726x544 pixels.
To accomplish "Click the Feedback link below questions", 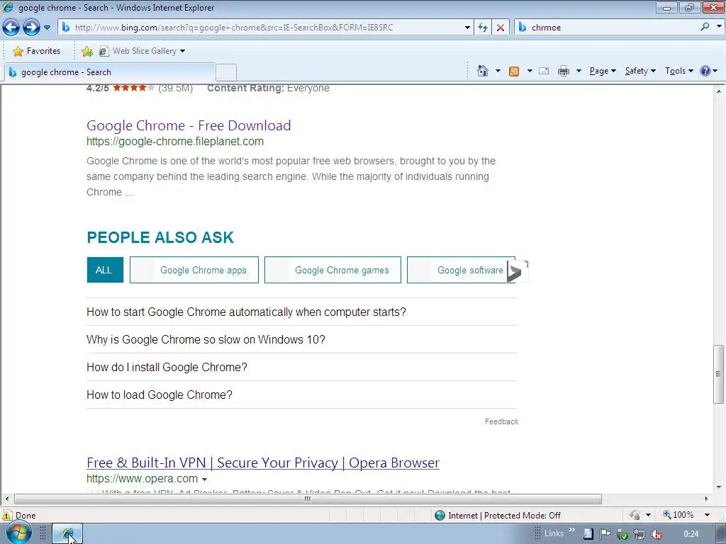I will tap(501, 421).
